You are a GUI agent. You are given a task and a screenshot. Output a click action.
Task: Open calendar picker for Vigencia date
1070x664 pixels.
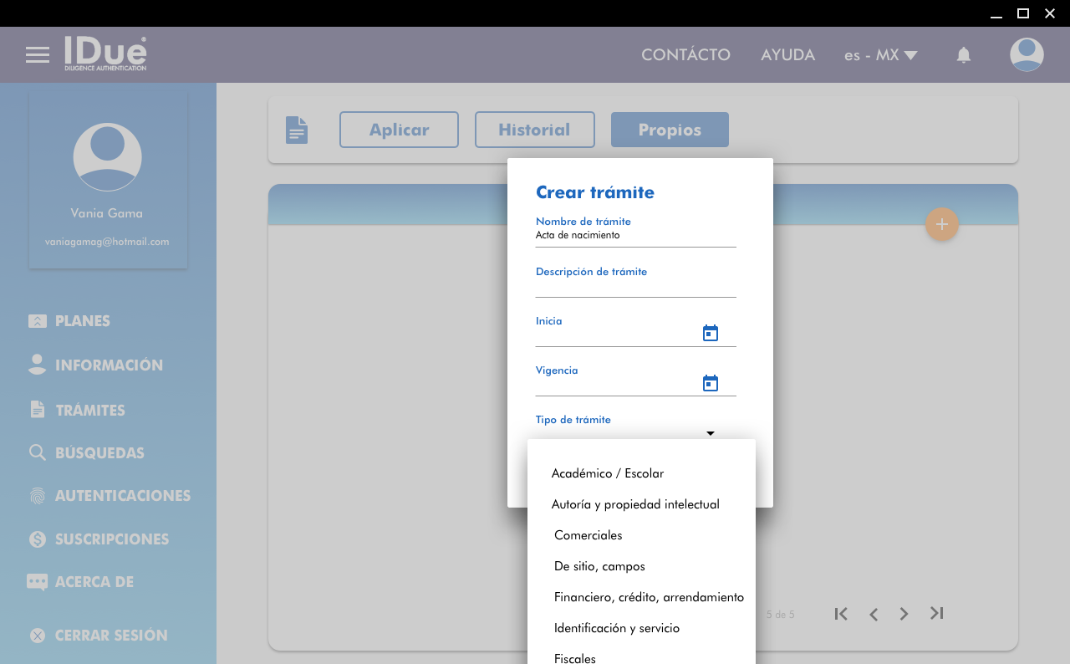pos(711,383)
